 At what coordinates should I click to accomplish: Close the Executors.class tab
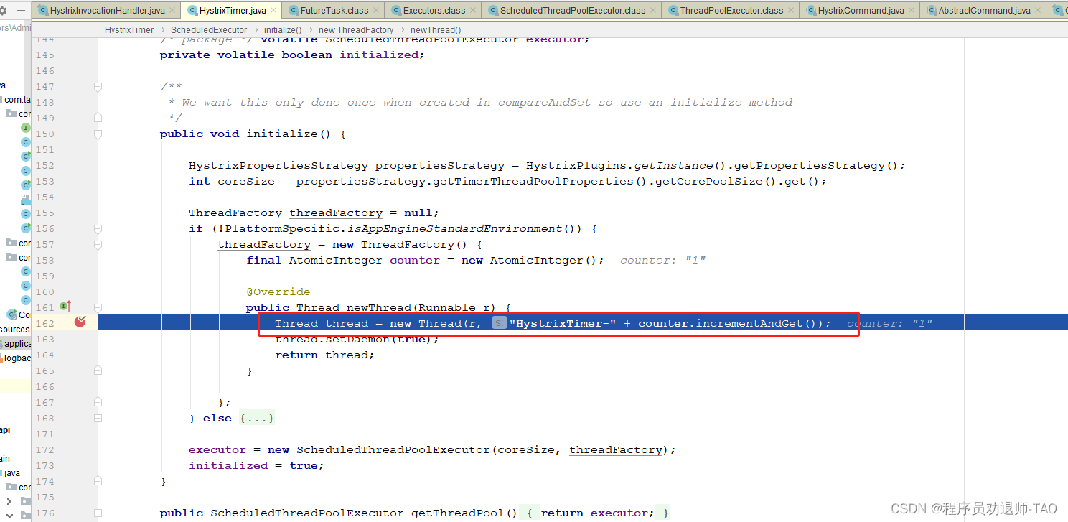pyautogui.click(x=473, y=11)
